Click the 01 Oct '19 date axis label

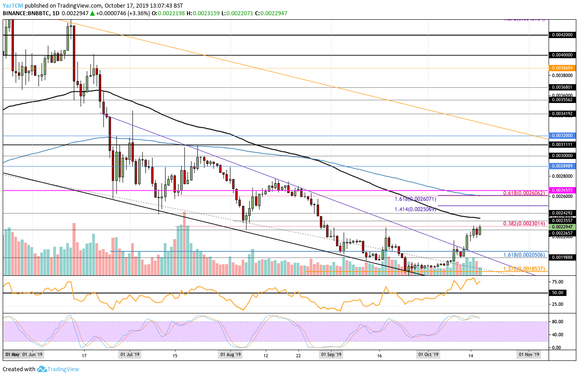point(429,354)
